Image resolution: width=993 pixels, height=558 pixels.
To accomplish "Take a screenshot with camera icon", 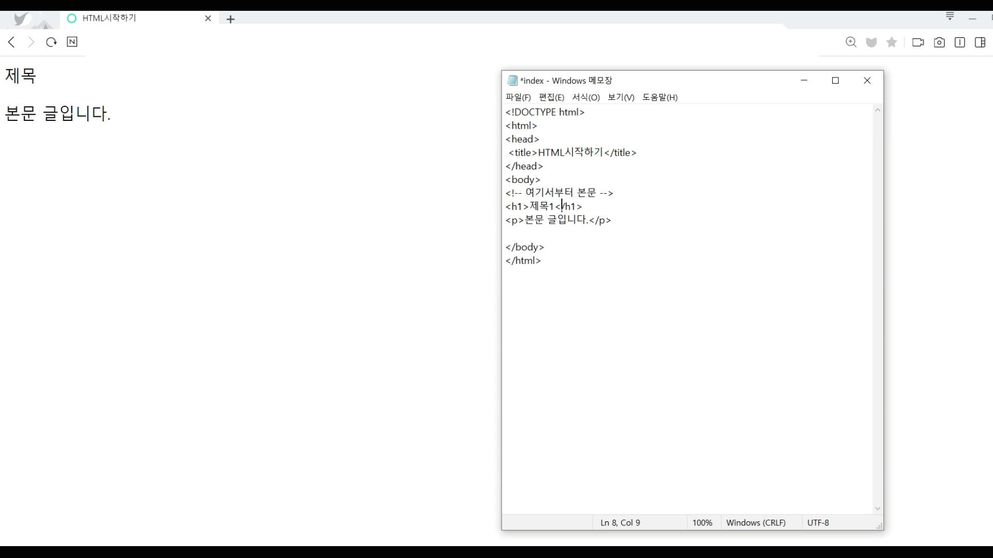I will point(939,42).
